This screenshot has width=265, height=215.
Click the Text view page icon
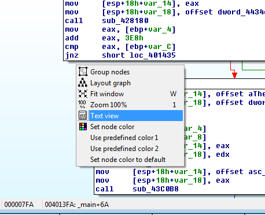point(83,115)
